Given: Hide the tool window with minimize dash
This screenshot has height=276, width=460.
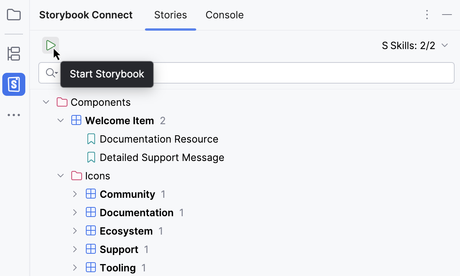Looking at the screenshot, I should [x=447, y=15].
